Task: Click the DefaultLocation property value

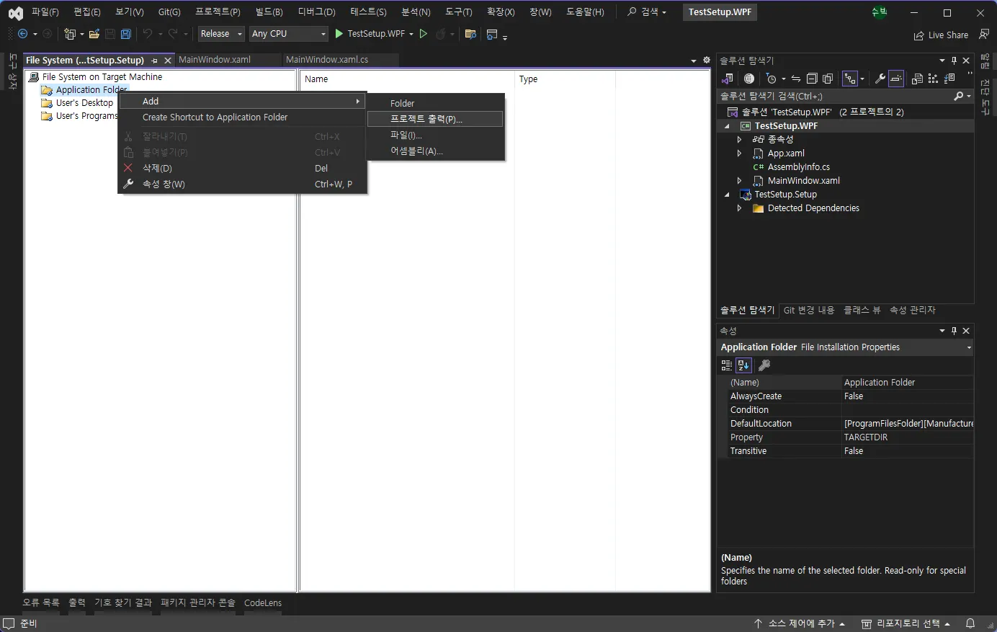Action: tap(908, 424)
